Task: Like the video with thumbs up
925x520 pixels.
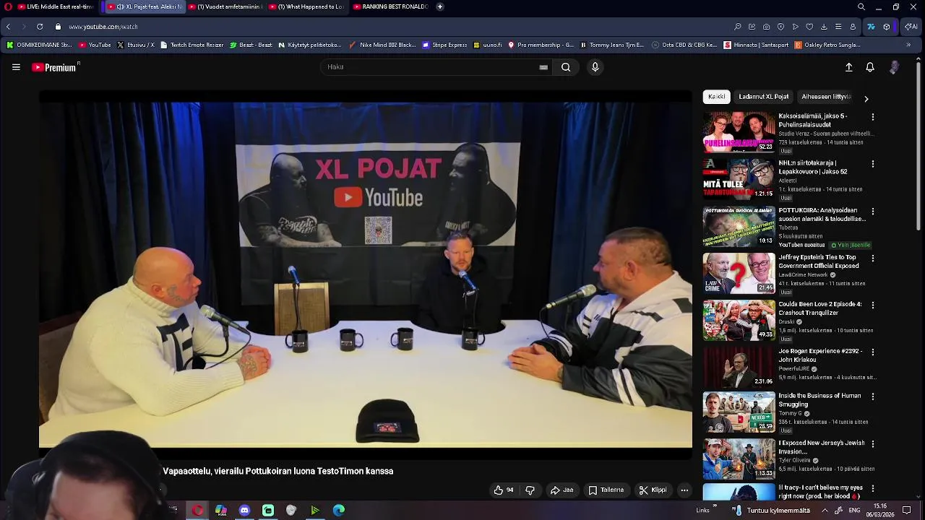Action: click(504, 490)
